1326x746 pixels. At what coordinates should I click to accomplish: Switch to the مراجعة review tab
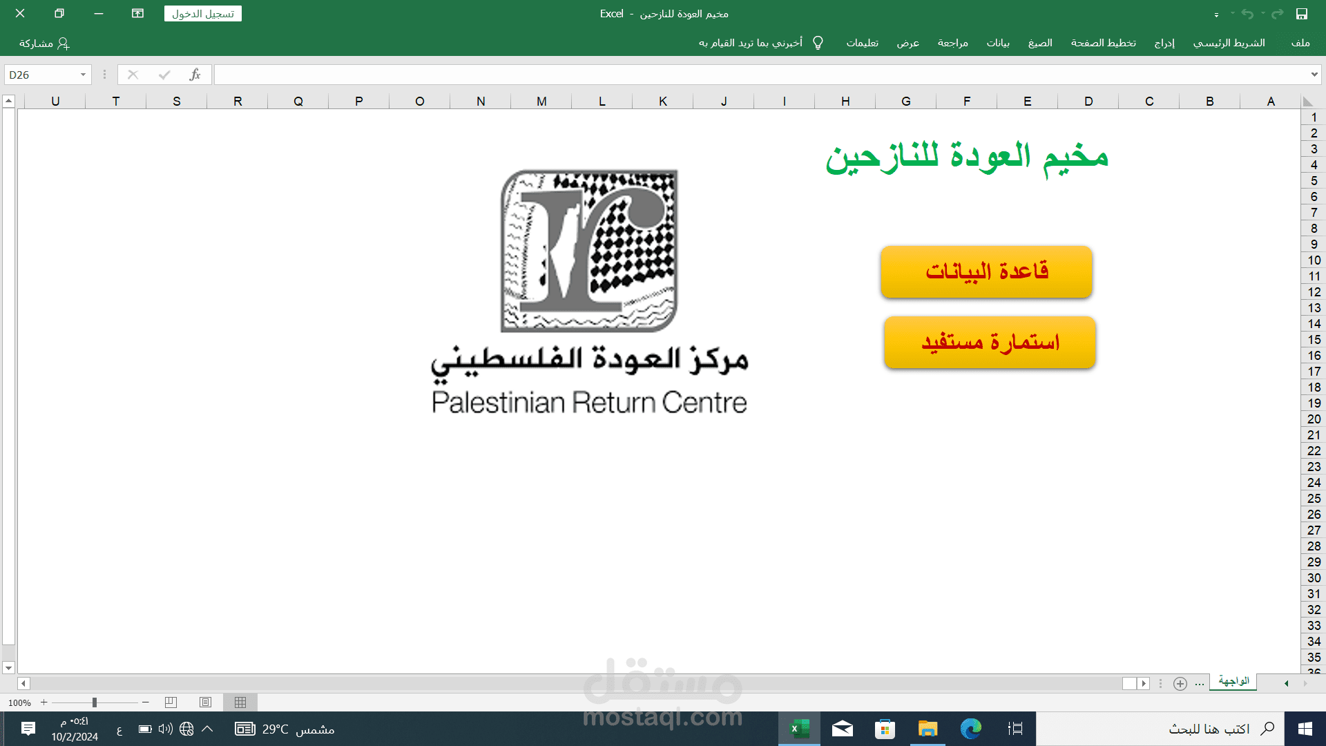(x=953, y=43)
